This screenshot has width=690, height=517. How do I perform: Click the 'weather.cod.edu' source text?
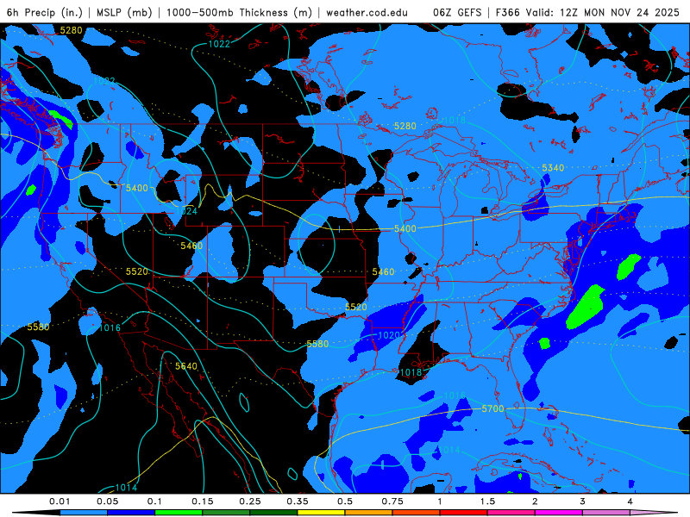367,12
